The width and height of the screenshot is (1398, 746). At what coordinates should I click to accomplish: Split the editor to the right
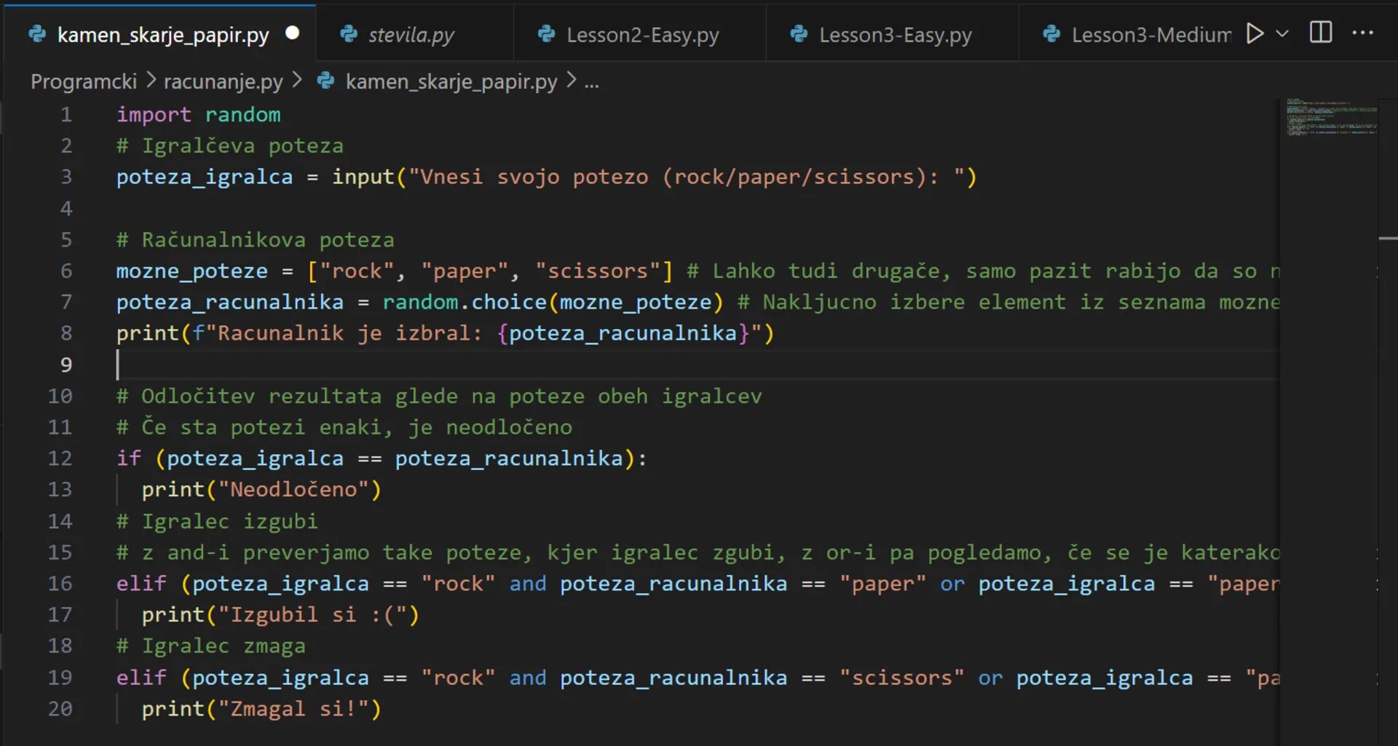pyautogui.click(x=1321, y=33)
